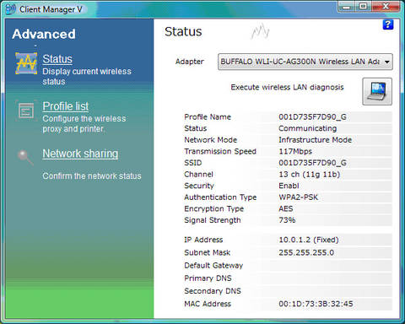Click the Infrastructure Mode value
Viewport: 405px width, 324px height.
point(316,140)
